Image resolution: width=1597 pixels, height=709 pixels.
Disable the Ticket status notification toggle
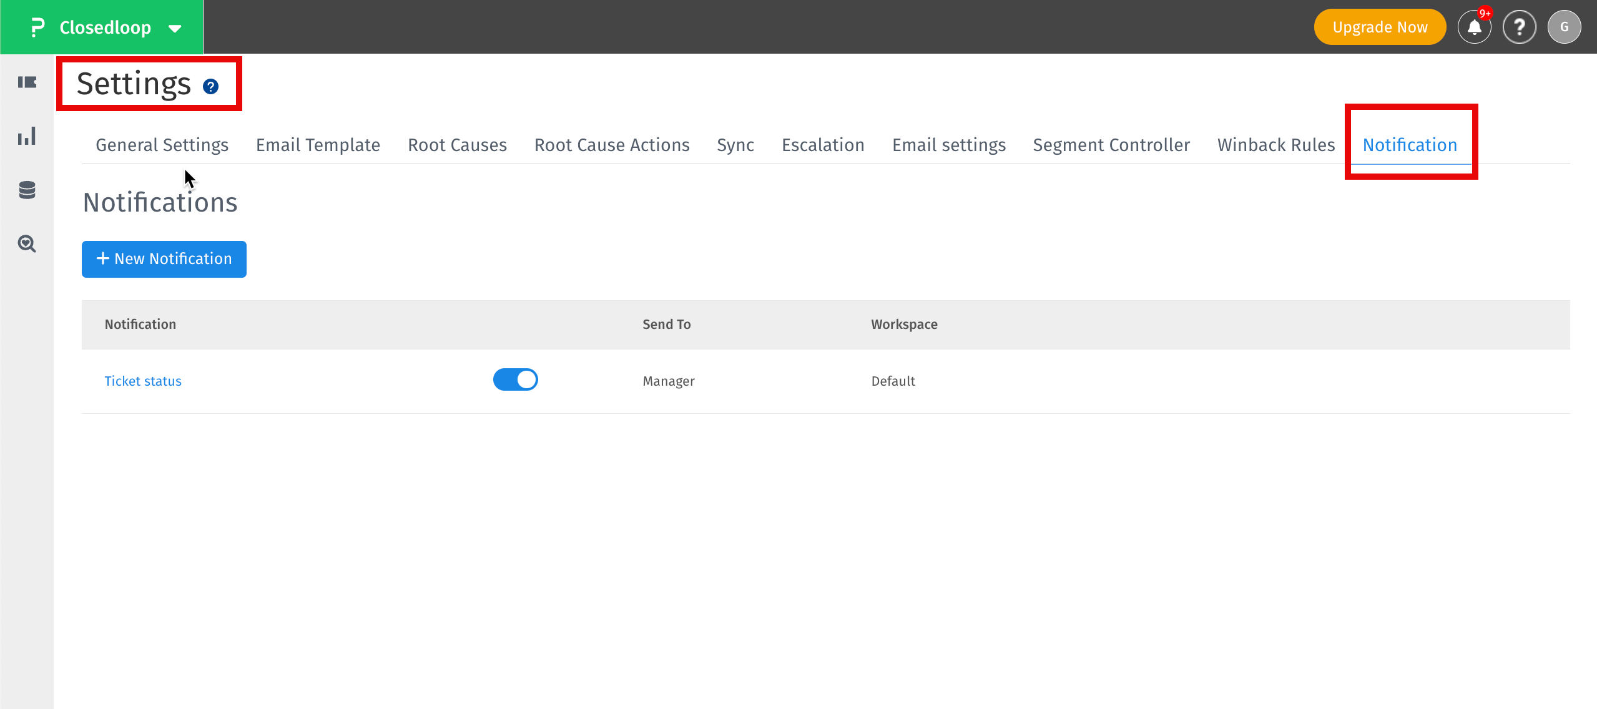pyautogui.click(x=516, y=379)
